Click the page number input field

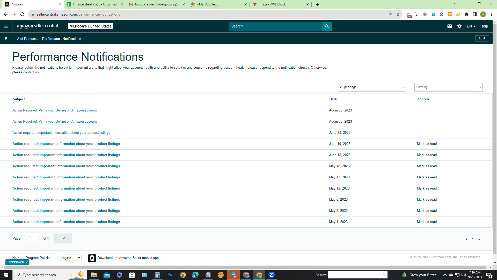click(x=32, y=237)
